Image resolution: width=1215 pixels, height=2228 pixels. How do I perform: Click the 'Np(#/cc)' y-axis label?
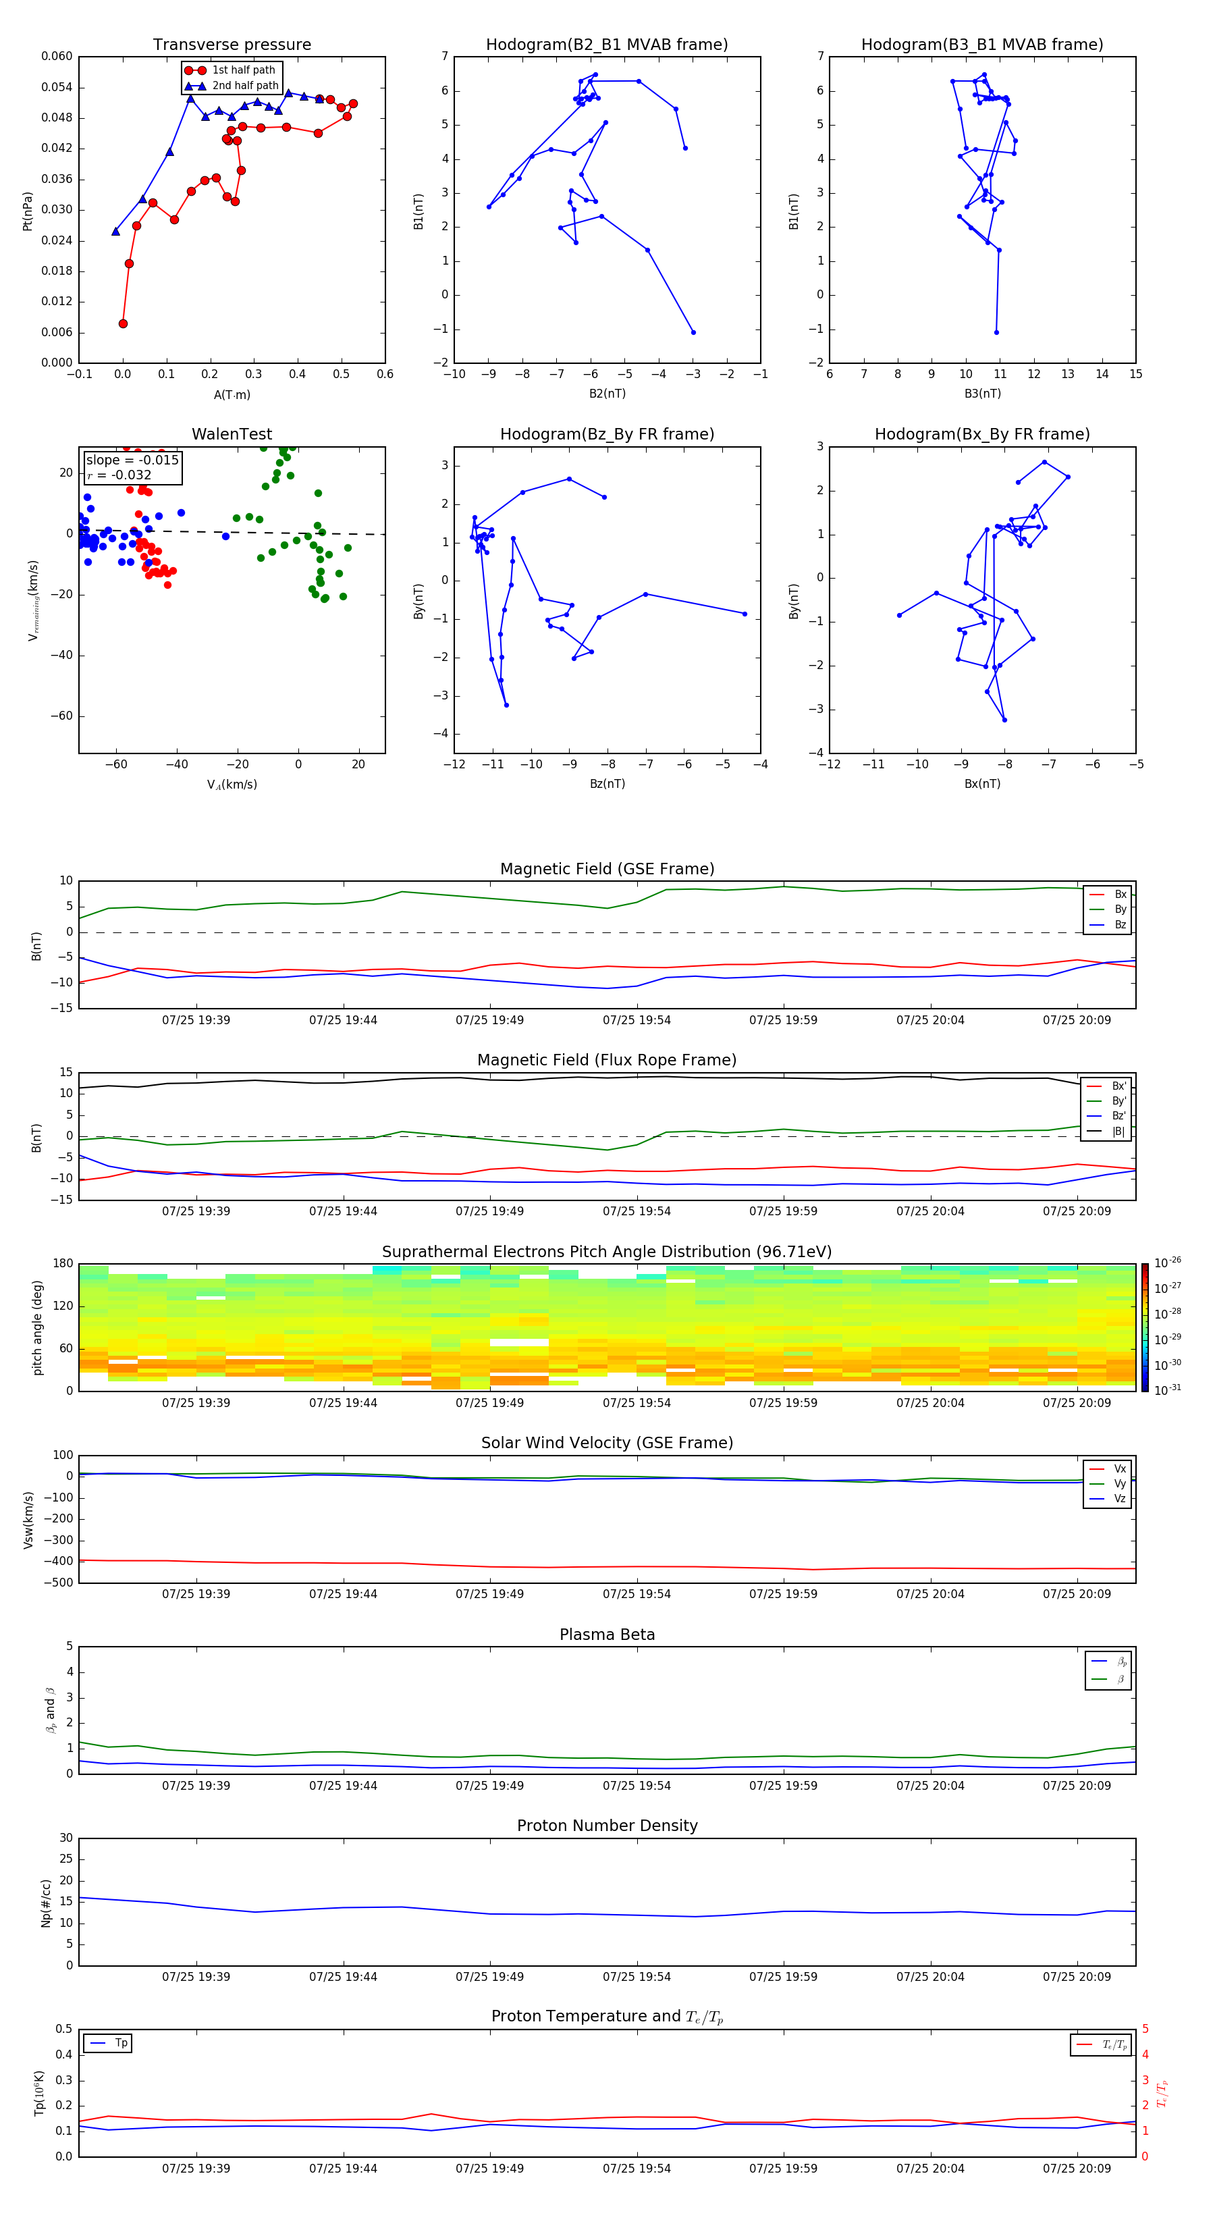point(46,1903)
